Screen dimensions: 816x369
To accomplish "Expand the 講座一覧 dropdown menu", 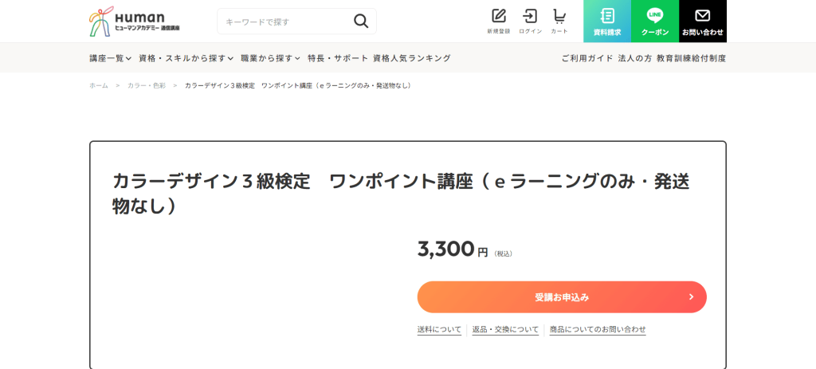I will click(110, 58).
